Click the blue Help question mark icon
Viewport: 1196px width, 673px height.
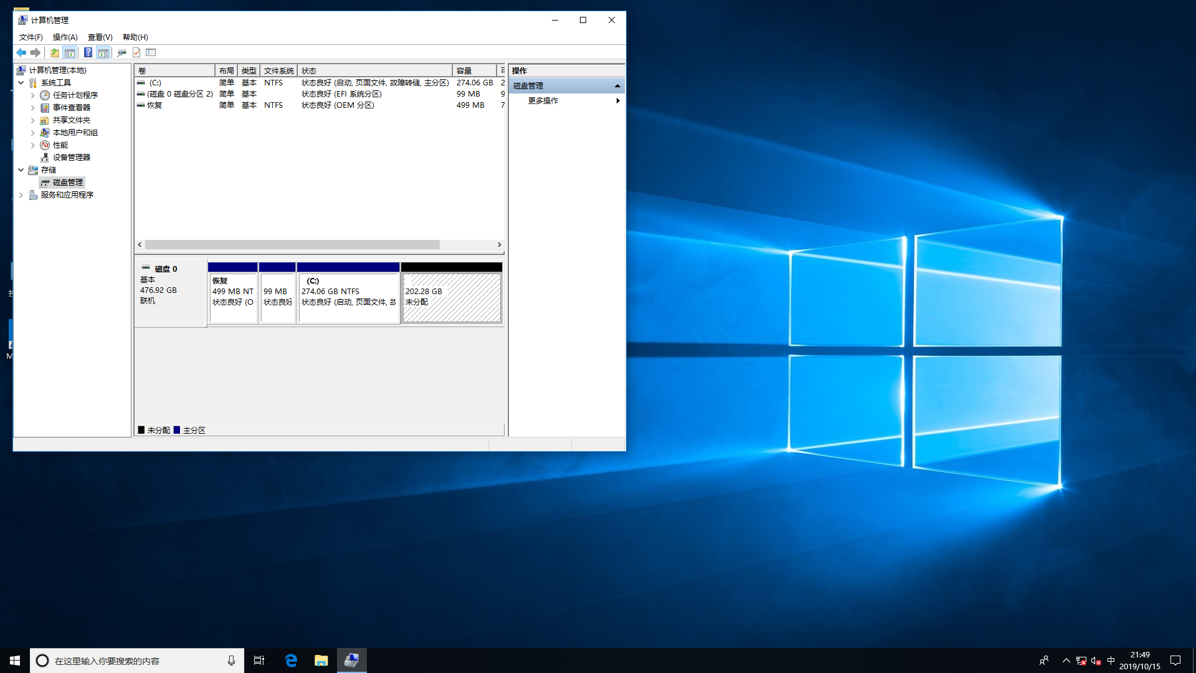pyautogui.click(x=88, y=53)
